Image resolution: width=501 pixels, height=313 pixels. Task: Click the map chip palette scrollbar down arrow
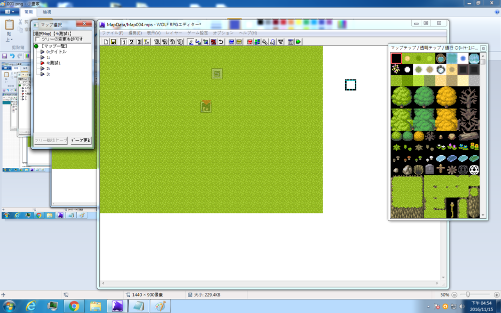(483, 215)
